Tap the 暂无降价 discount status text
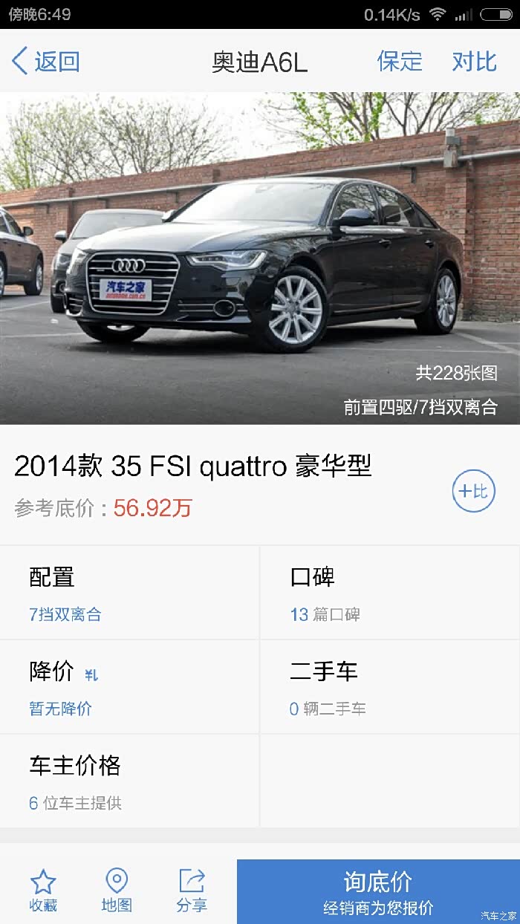The image size is (520, 924). pyautogui.click(x=61, y=709)
